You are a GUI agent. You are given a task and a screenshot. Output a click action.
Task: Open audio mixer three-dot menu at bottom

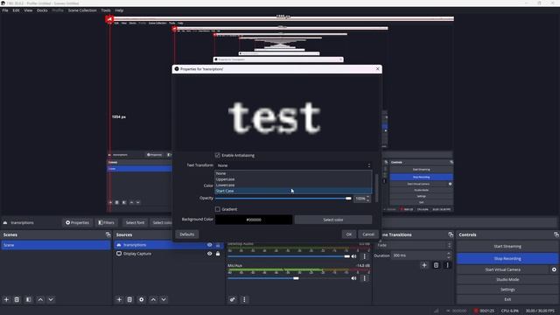244,299
